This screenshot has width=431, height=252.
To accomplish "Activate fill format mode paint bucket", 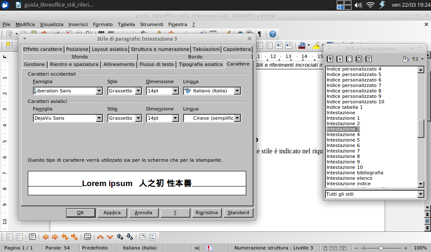I will [x=405, y=59].
